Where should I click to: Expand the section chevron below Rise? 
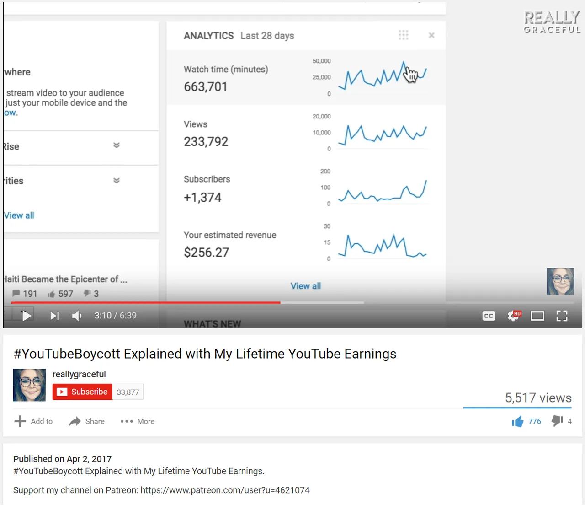tap(117, 180)
